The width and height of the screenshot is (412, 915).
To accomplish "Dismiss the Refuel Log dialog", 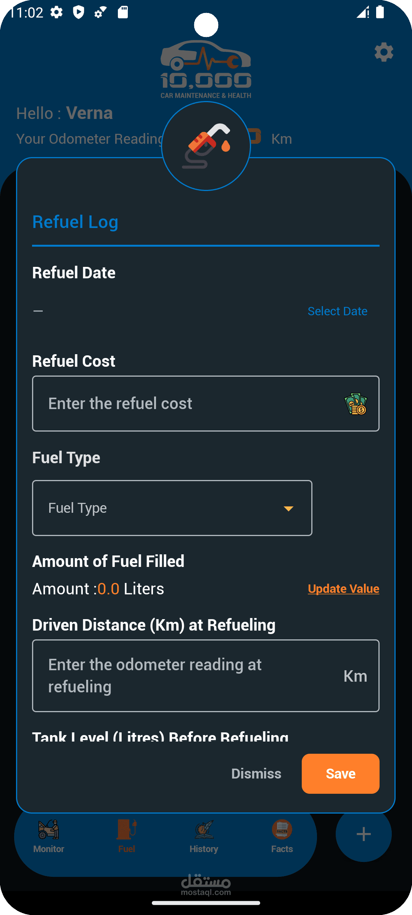I will pos(256,774).
